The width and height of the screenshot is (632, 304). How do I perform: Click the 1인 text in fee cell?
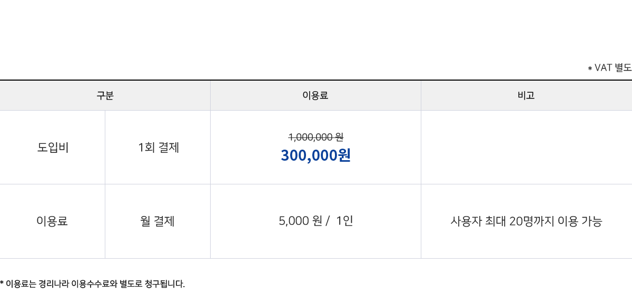tap(344, 221)
